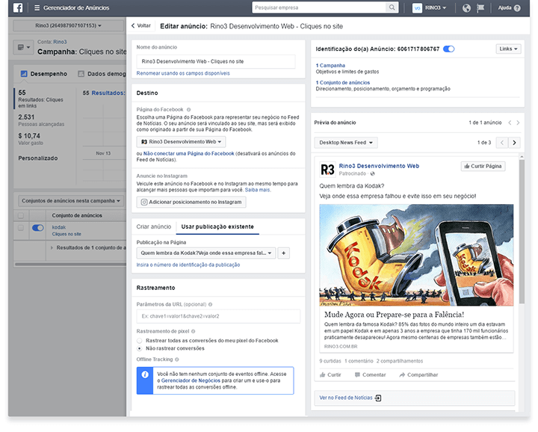
Task: Click the plus button to create a new post
Action: click(283, 253)
